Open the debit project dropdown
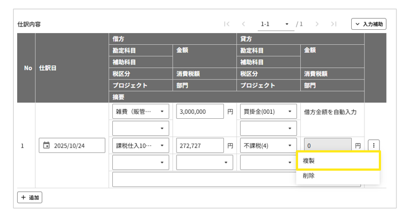The image size is (412, 216). 140,162
